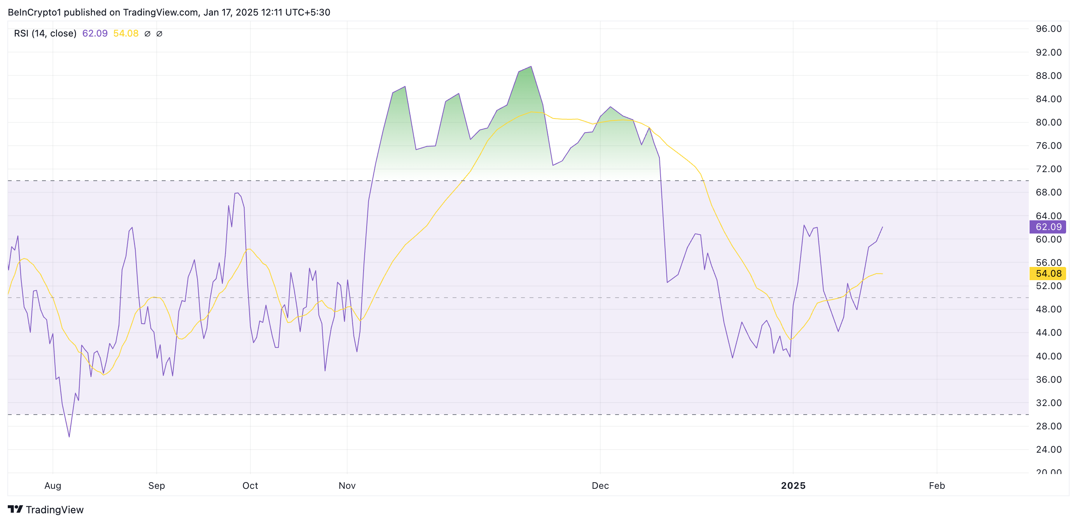The height and width of the screenshot is (523, 1077).
Task: Click the second ∅ symbol in legend
Action: (159, 34)
